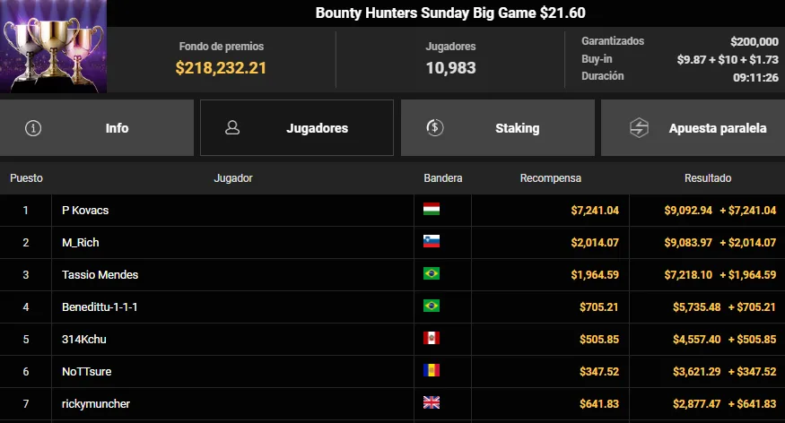Click the Staking dollar icon

(434, 127)
